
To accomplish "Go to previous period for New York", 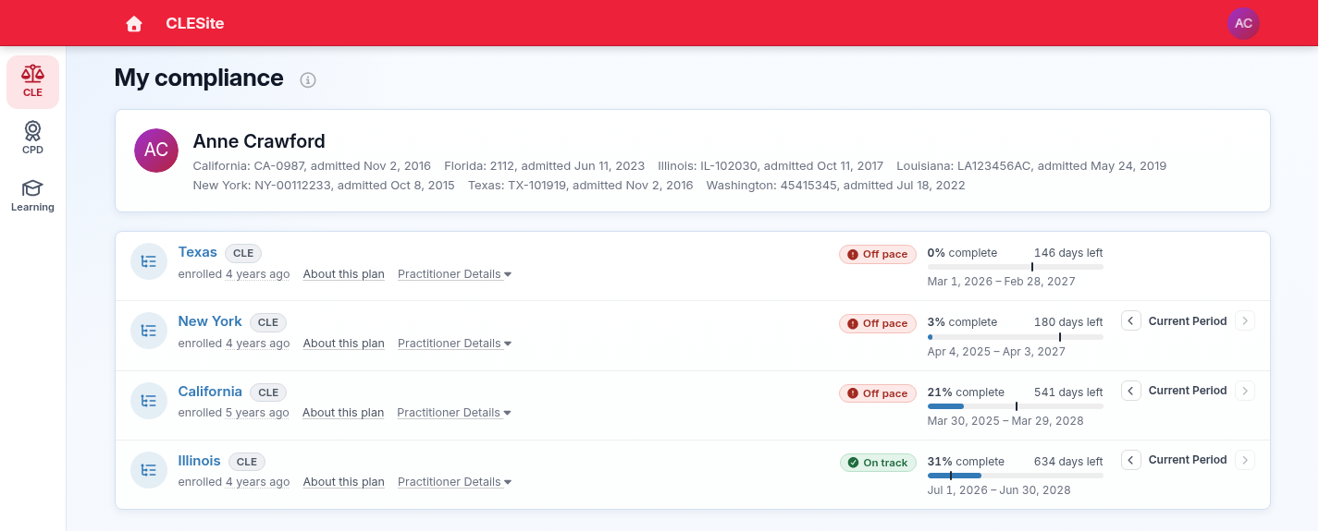I will click(1130, 321).
